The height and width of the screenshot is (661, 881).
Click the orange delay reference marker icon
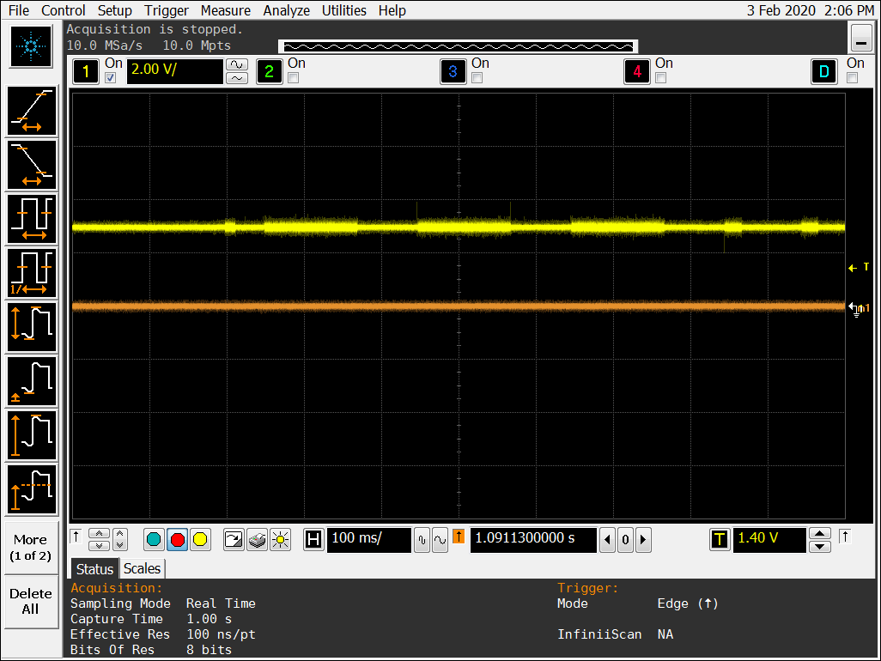[x=459, y=537]
